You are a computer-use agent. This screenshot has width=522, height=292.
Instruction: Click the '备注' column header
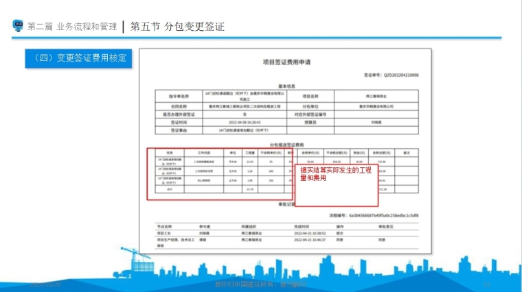406,151
